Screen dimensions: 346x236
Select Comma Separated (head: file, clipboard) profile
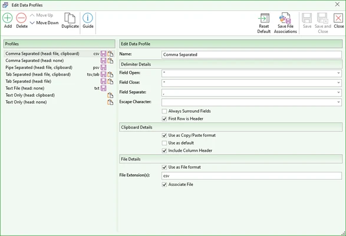point(59,54)
